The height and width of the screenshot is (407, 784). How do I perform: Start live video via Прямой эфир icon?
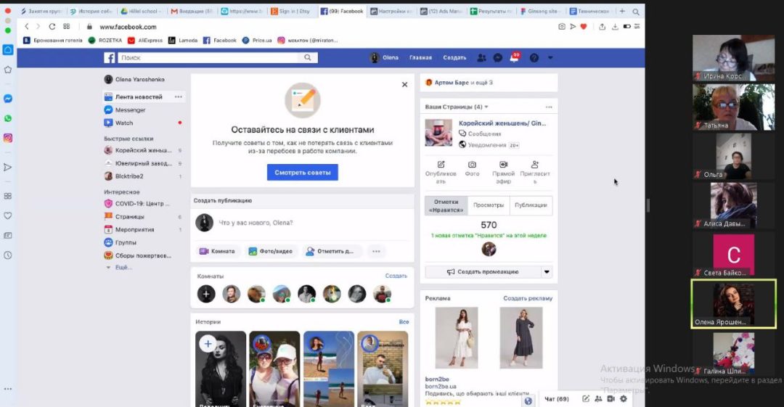coord(503,168)
